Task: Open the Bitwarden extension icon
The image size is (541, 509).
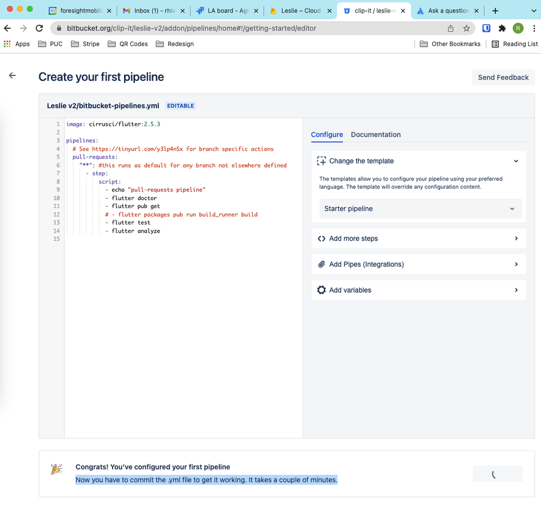Action: pos(486,28)
